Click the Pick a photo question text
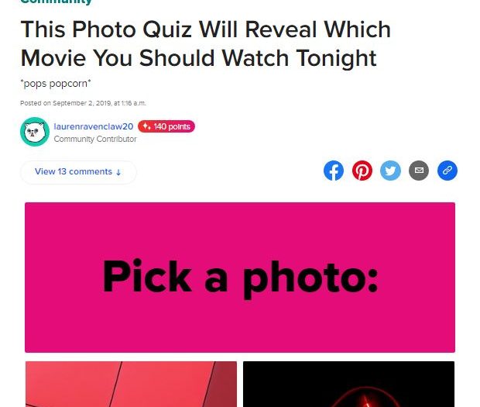This screenshot has height=407, width=480. (240, 278)
